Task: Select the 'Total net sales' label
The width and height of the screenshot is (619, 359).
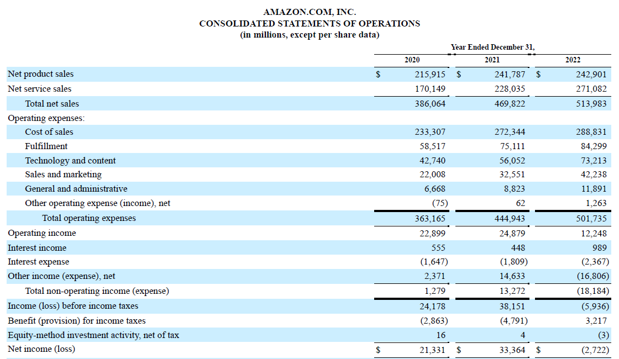Action: (52, 104)
